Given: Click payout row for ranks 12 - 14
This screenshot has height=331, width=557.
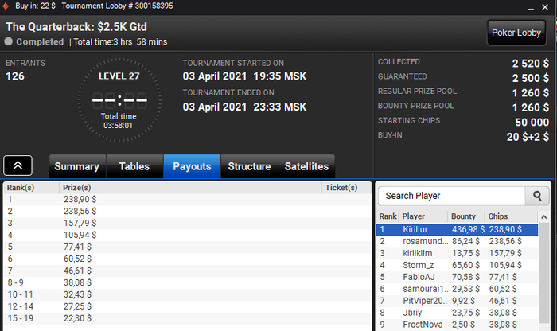Looking at the screenshot, I should [188, 306].
